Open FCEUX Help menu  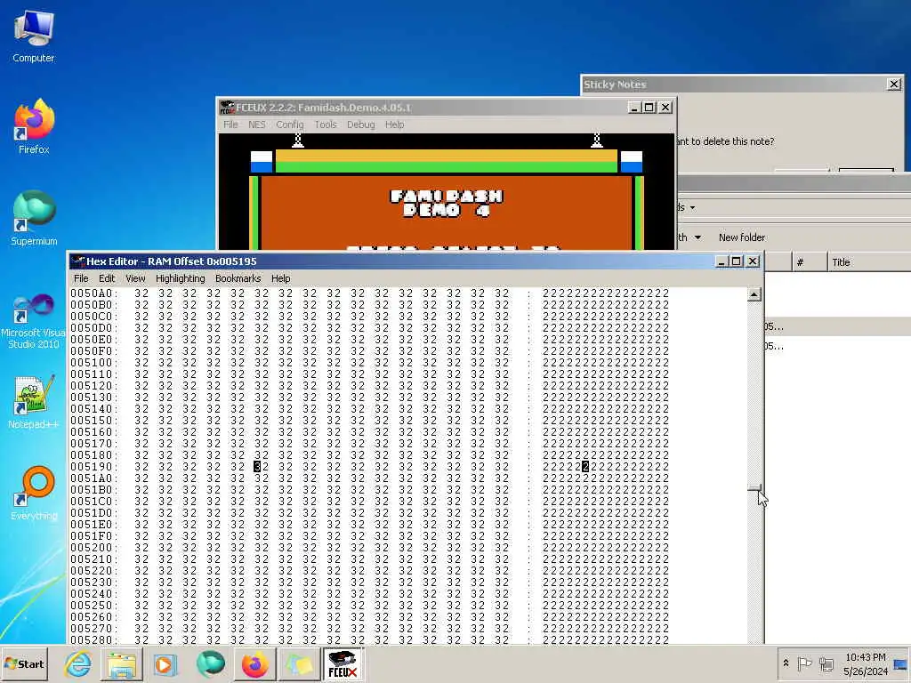(394, 125)
